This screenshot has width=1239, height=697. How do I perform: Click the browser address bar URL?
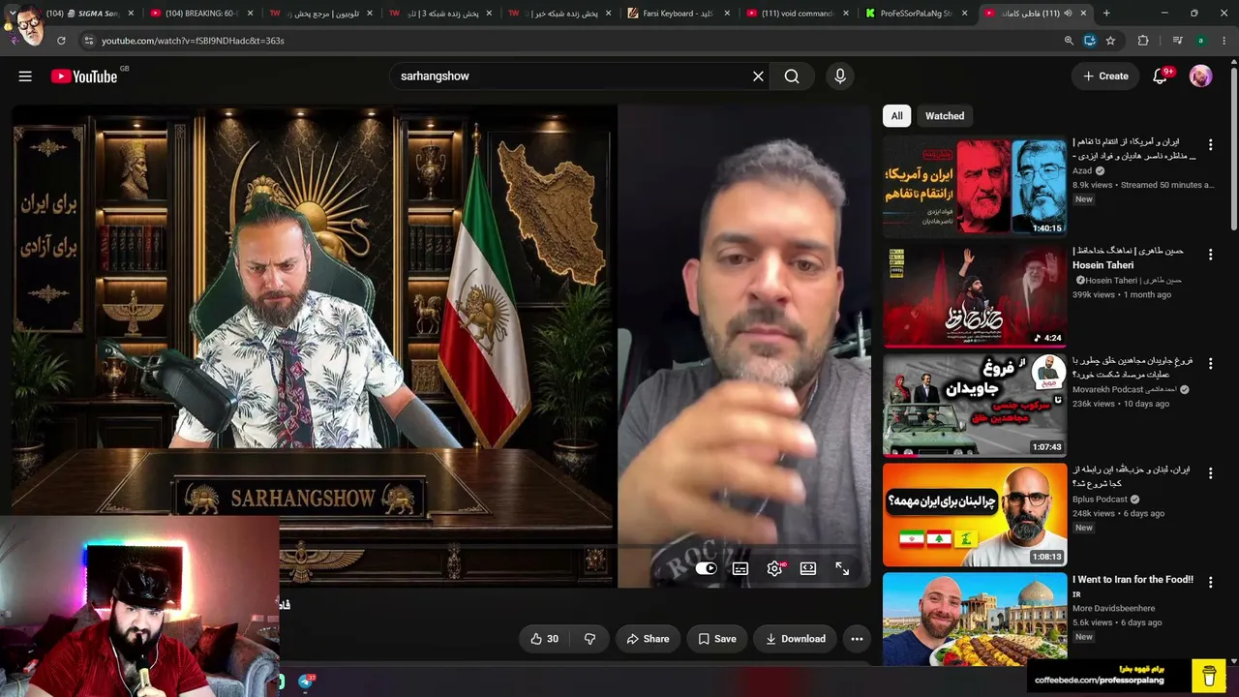click(x=193, y=41)
